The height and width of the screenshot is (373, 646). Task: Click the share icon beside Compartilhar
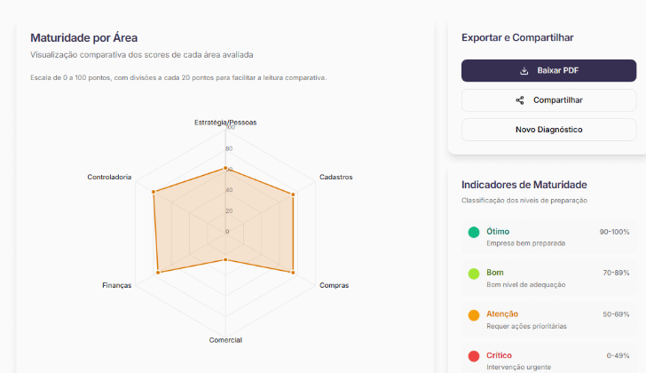point(520,100)
